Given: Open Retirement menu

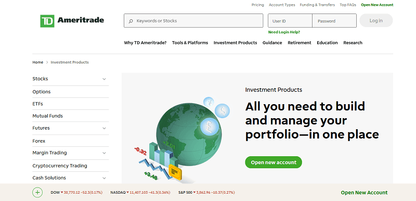Looking at the screenshot, I should pos(300,43).
